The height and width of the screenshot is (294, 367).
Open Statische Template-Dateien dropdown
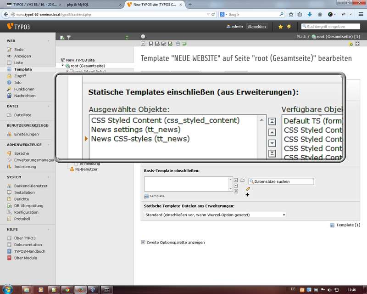click(215, 215)
